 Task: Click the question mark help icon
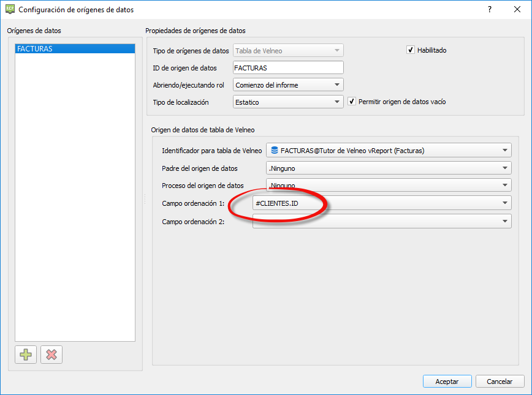tap(490, 10)
